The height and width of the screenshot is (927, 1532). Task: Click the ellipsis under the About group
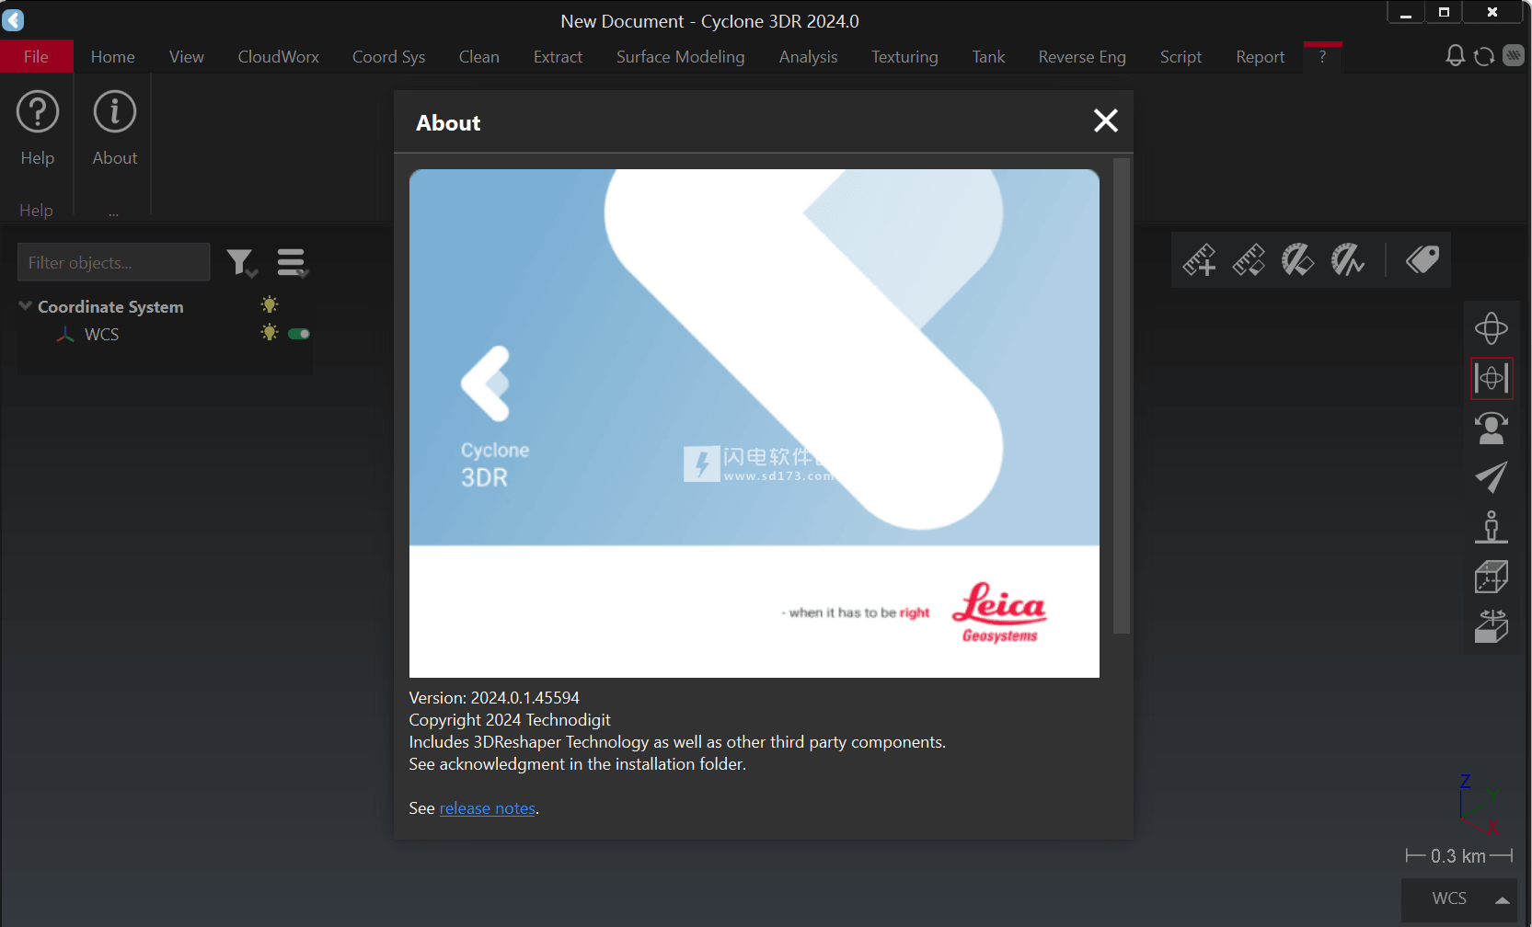pyautogui.click(x=113, y=212)
